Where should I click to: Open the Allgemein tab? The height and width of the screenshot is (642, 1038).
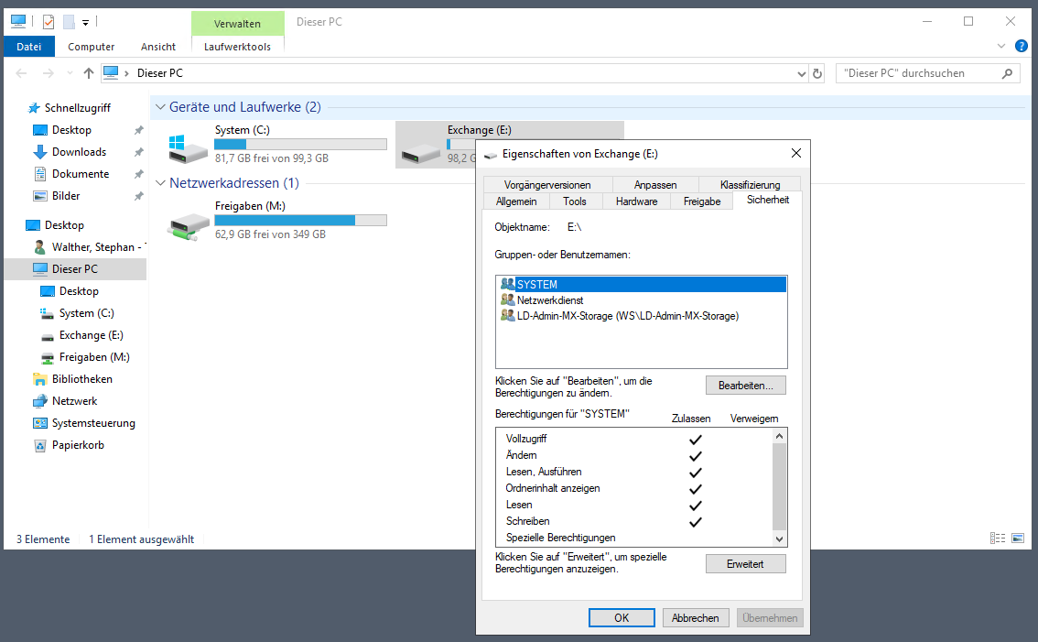516,201
